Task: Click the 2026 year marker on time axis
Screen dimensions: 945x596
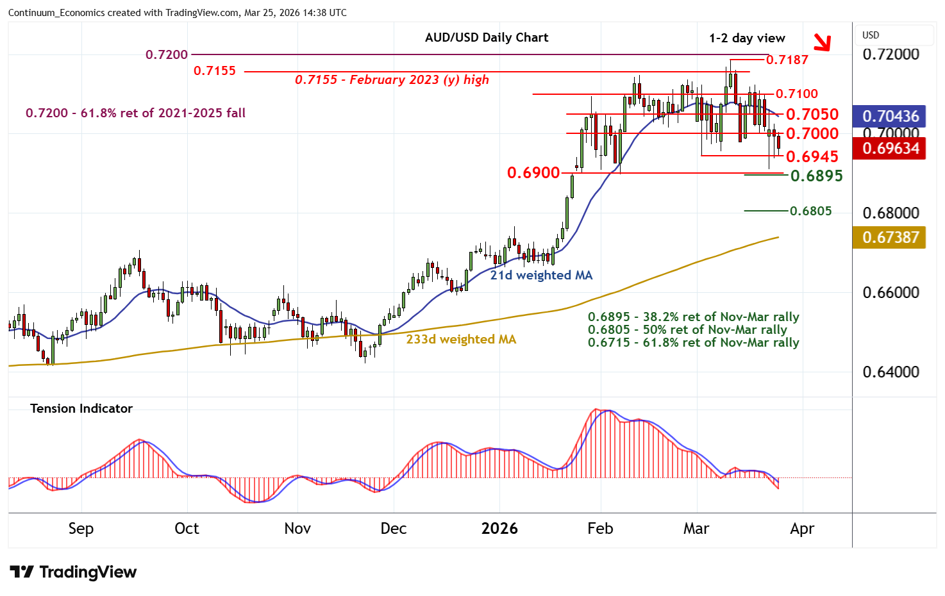Action: (499, 529)
